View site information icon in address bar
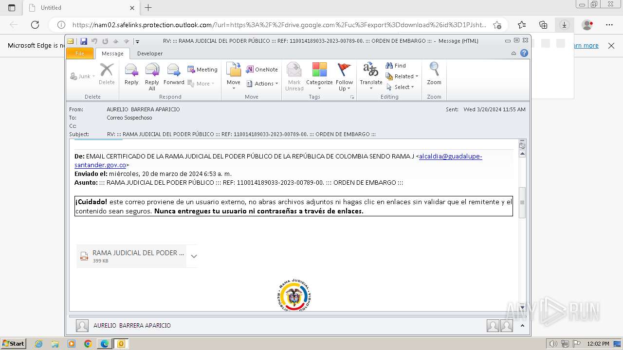623x350 pixels. coord(61,25)
